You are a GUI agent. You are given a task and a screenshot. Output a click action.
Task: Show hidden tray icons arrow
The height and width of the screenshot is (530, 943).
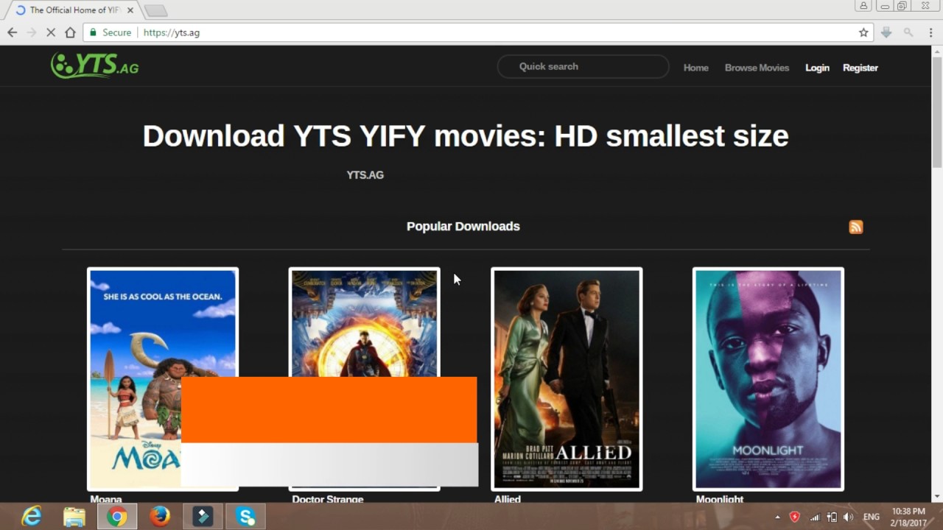pos(777,517)
